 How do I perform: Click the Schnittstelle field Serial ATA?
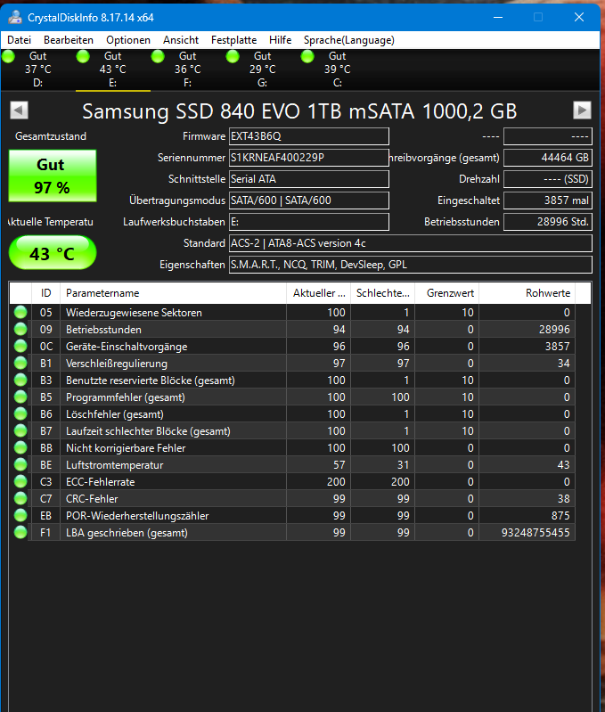click(309, 179)
